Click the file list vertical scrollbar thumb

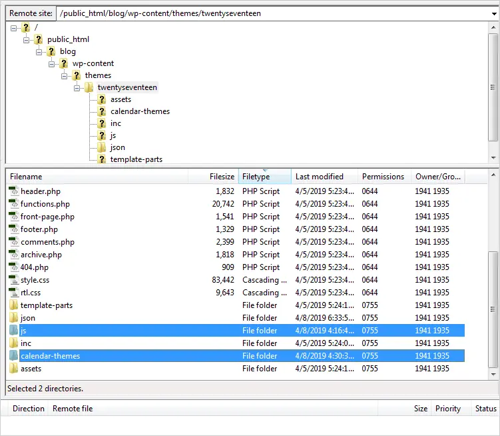click(x=493, y=309)
